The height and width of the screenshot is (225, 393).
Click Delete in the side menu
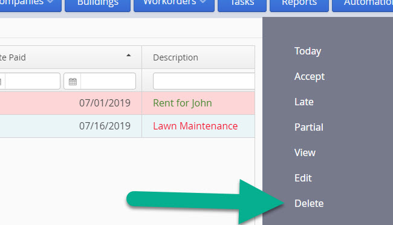309,203
